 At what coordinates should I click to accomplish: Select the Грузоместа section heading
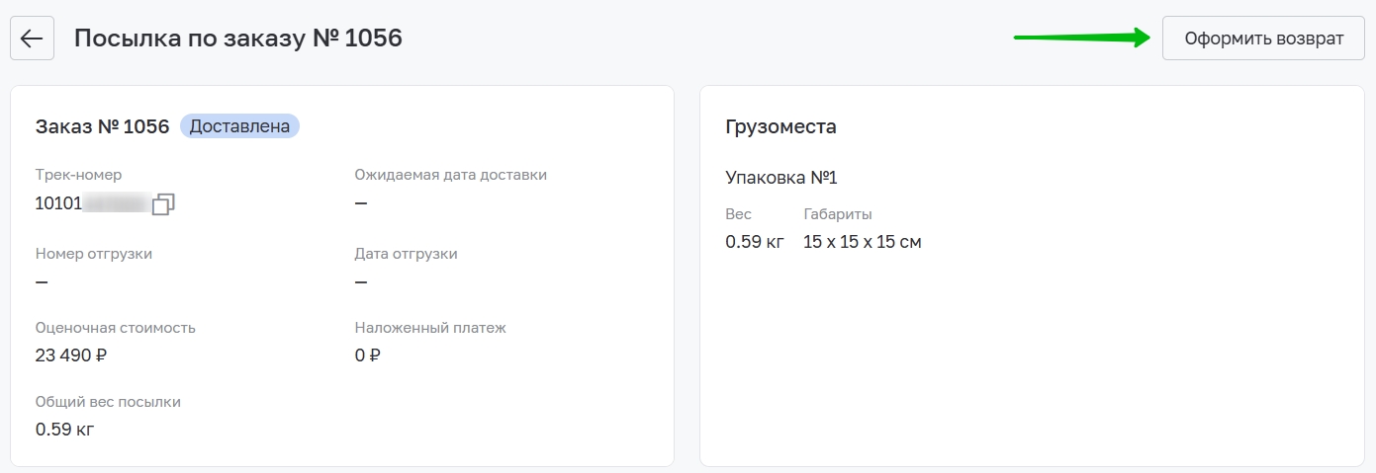coord(781,126)
